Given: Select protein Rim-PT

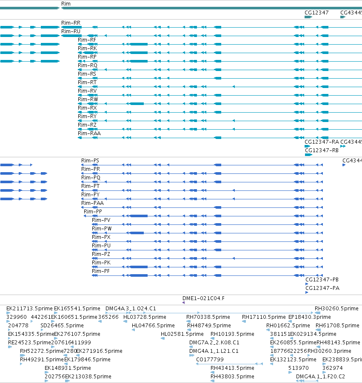Looking at the screenshot, I should click(90, 186).
